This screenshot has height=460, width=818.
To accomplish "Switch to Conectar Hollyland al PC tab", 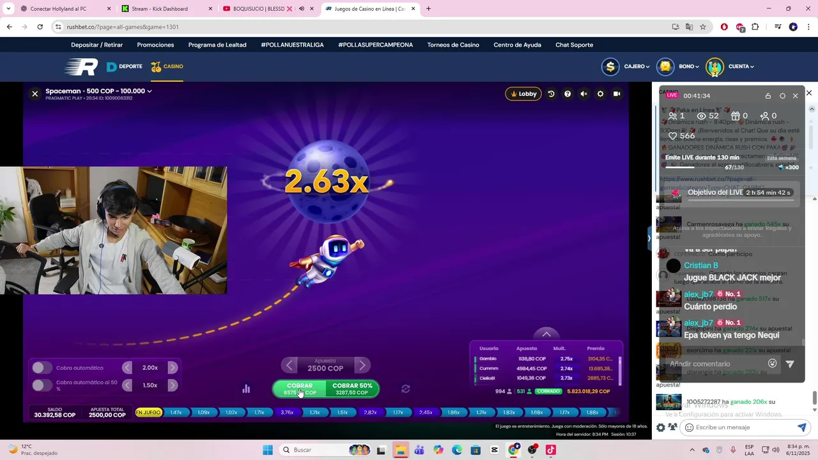I will pyautogui.click(x=66, y=9).
